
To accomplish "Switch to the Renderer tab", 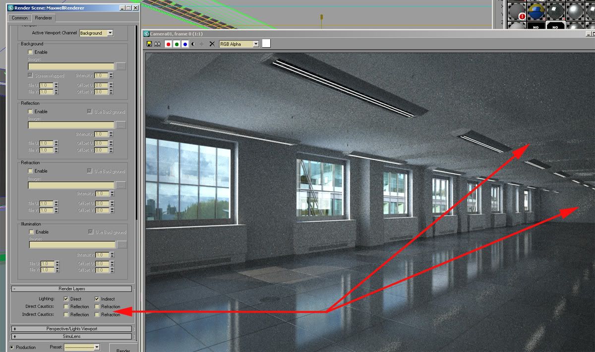I will click(x=44, y=18).
